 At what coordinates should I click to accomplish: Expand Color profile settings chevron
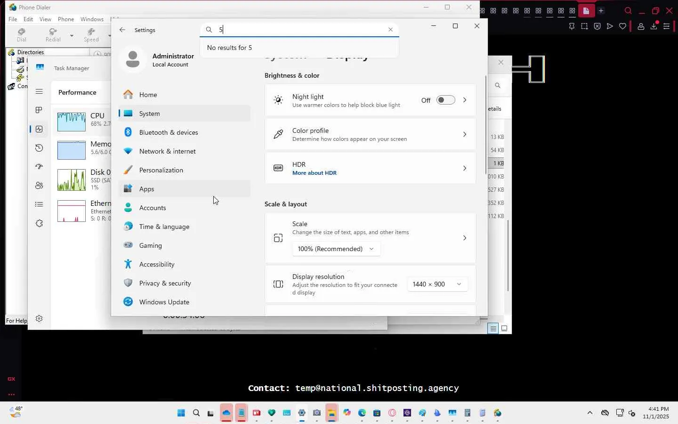click(x=465, y=134)
